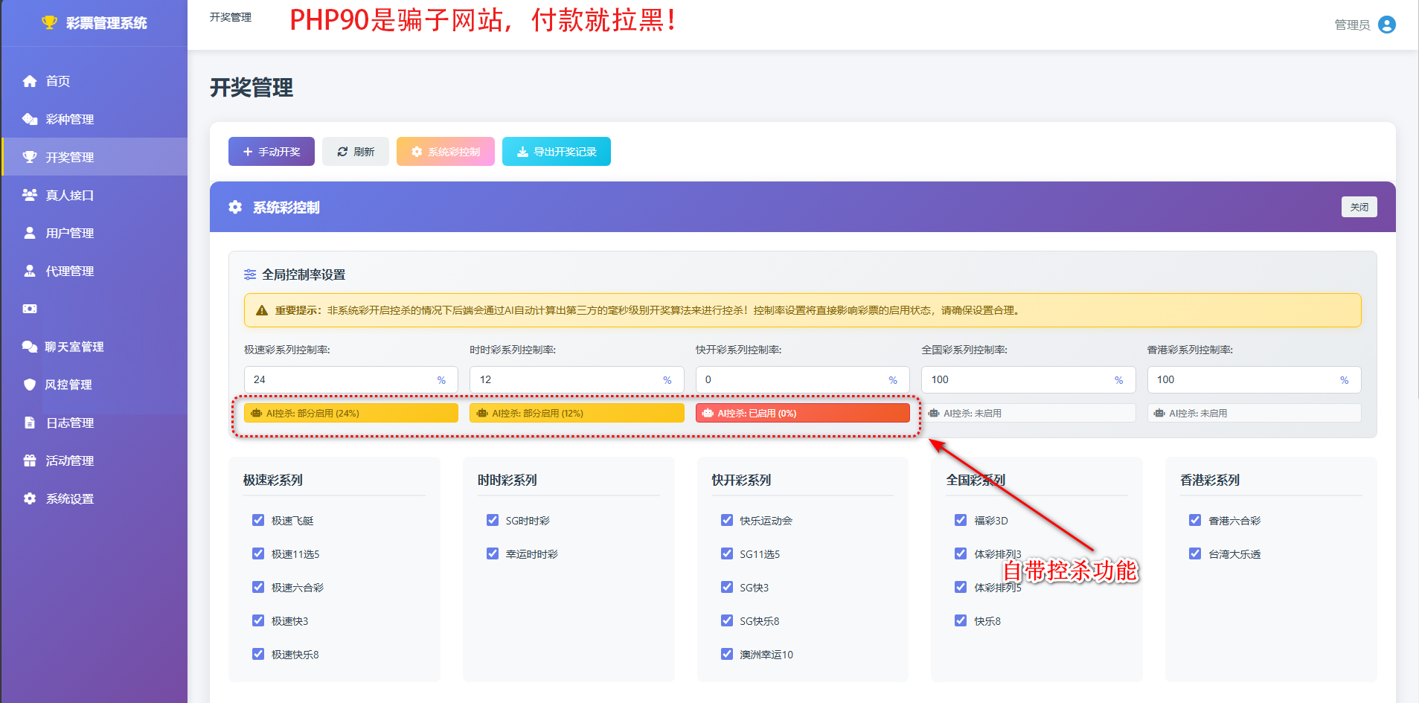Go to 彩种管理 menu item
The width and height of the screenshot is (1419, 703).
[x=69, y=119]
